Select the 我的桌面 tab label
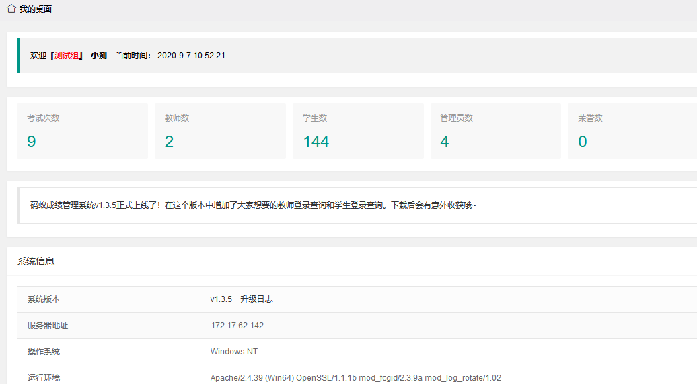The height and width of the screenshot is (384, 697). 35,9
